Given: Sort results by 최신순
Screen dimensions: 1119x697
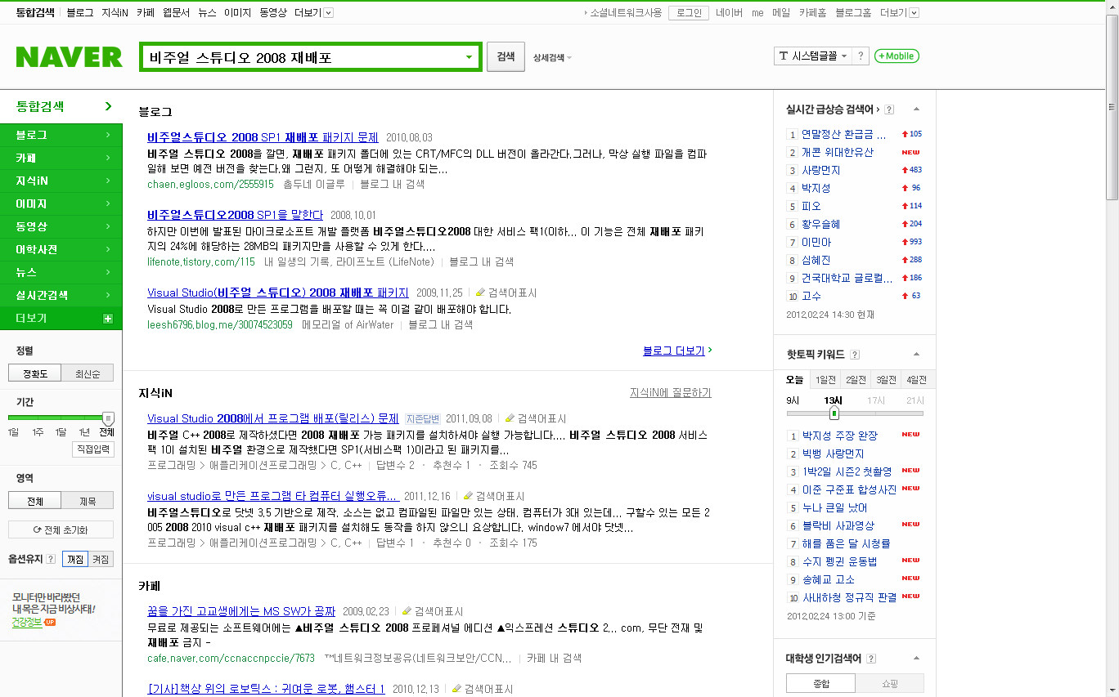Looking at the screenshot, I should [88, 373].
